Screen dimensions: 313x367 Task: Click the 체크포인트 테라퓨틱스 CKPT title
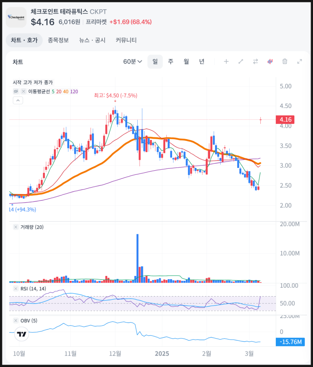tap(69, 11)
